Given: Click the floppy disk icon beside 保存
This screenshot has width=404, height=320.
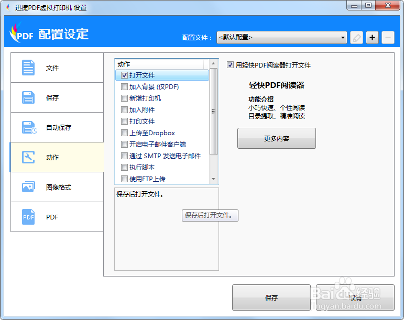Looking at the screenshot, I should [x=28, y=97].
